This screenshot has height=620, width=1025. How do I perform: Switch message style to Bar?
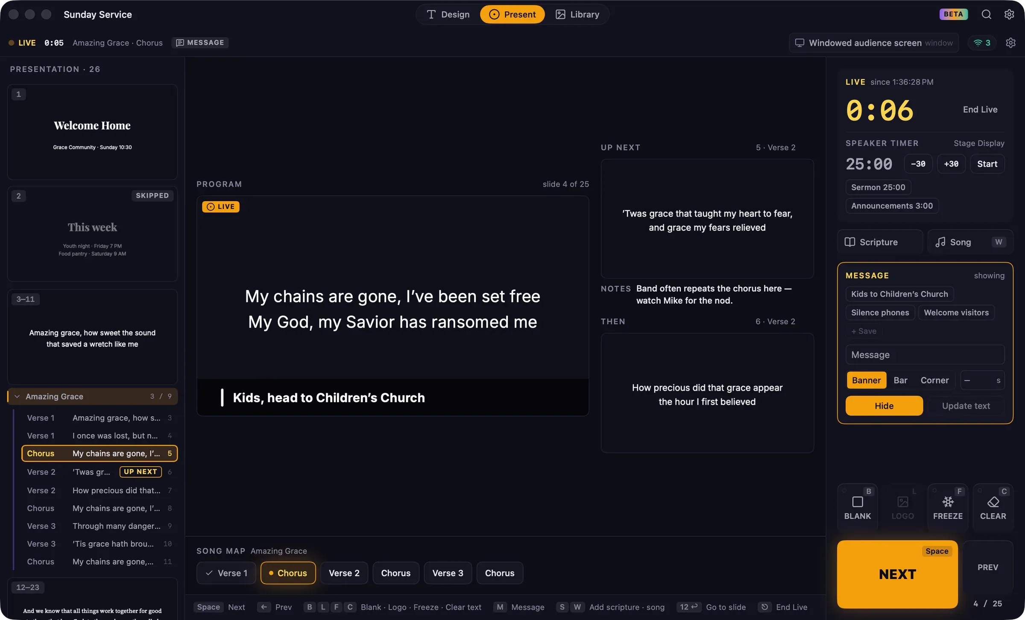pyautogui.click(x=900, y=380)
